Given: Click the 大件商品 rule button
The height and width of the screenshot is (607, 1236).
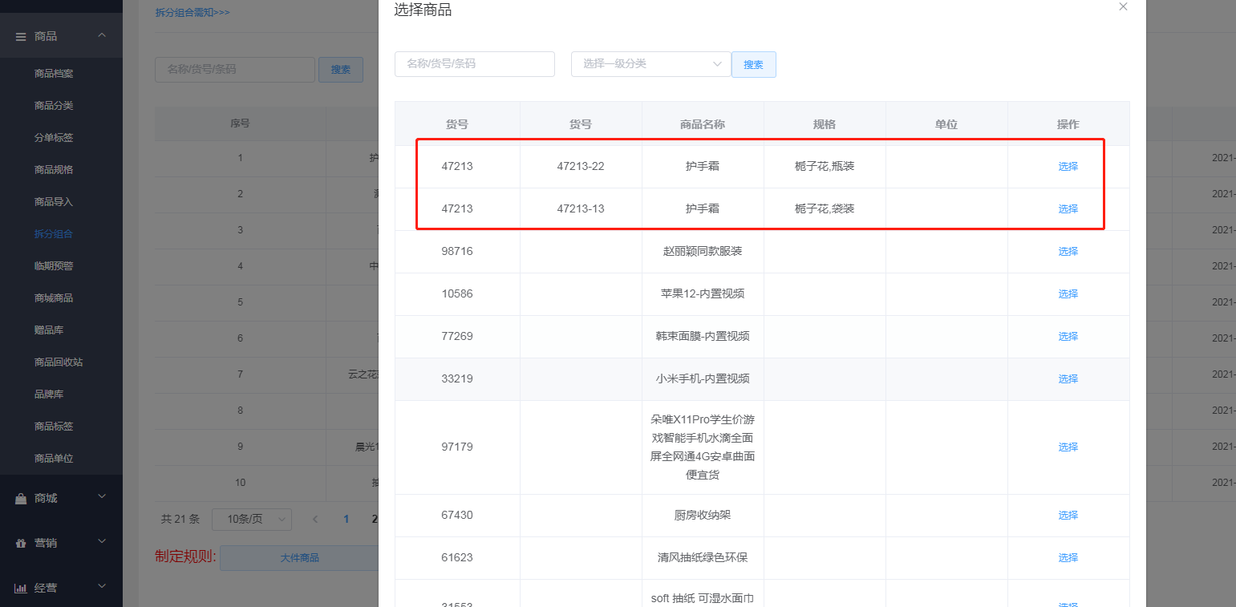Looking at the screenshot, I should coord(299,558).
